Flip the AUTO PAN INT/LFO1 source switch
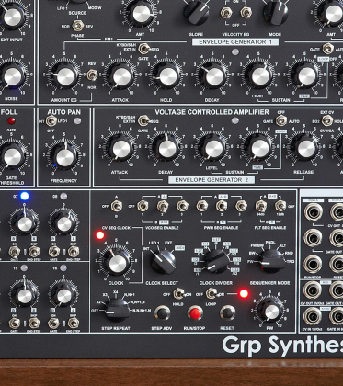Image resolution: width=343 pixels, height=386 pixels. [51, 121]
